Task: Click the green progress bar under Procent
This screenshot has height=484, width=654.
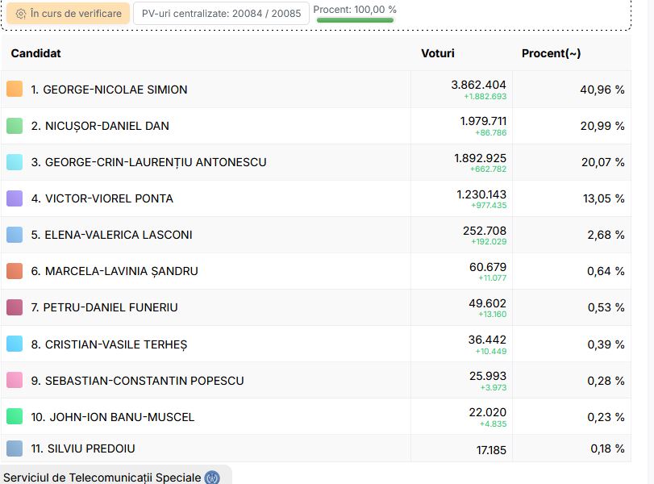Action: 355,20
